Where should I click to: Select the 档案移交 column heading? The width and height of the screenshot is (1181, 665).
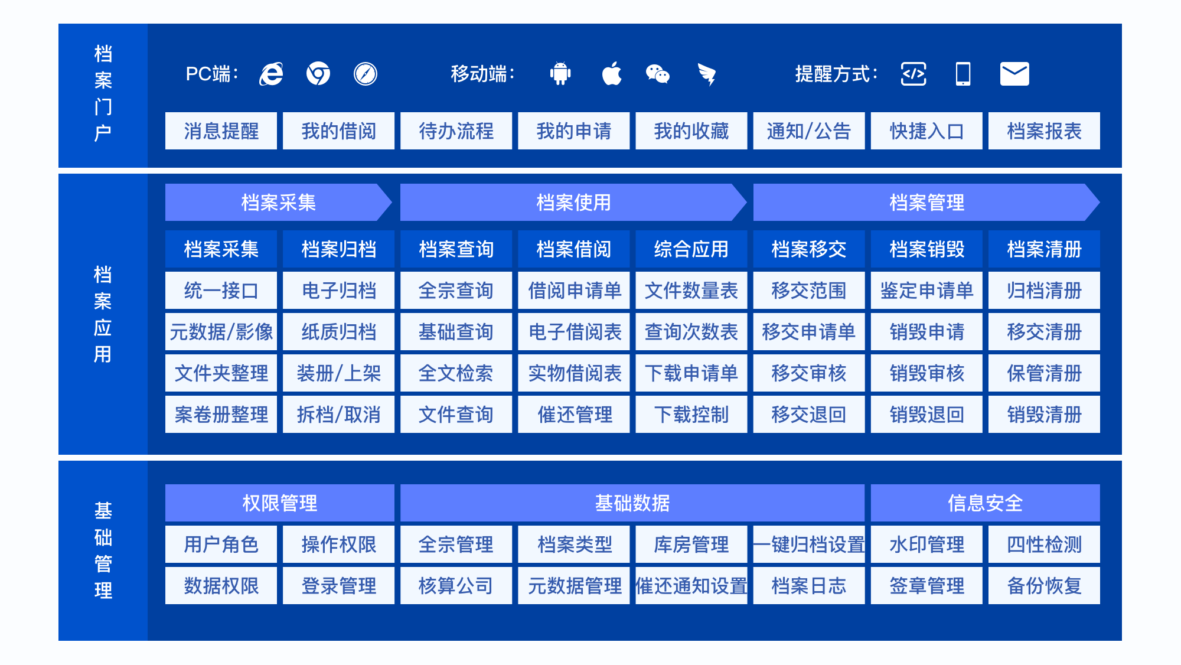[809, 249]
